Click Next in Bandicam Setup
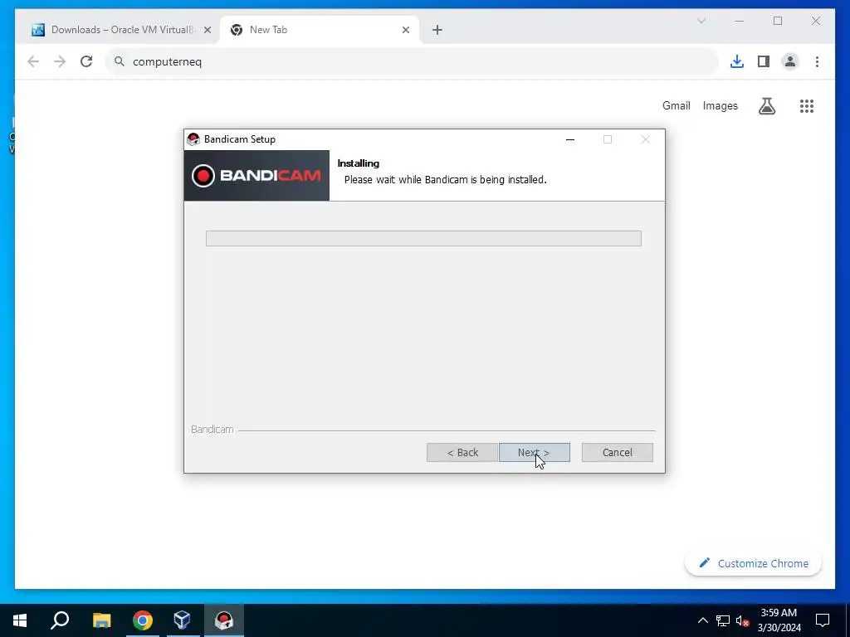Viewport: 850px width, 637px height. [x=535, y=453]
